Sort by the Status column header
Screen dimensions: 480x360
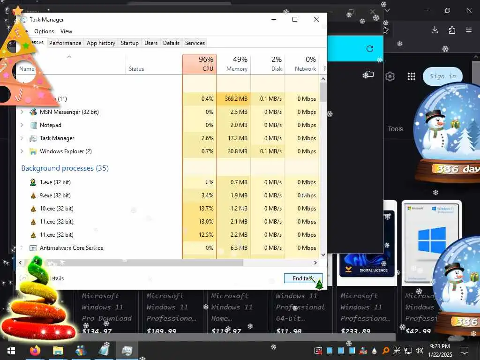(x=154, y=64)
